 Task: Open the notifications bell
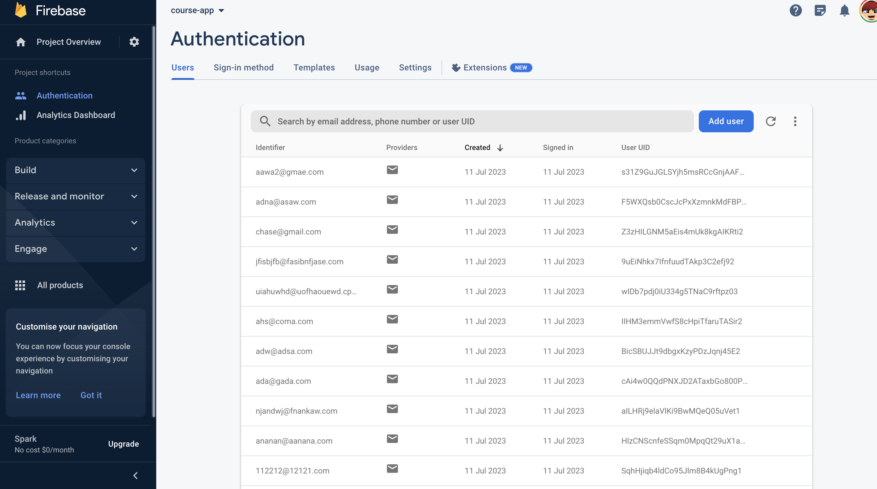point(844,11)
